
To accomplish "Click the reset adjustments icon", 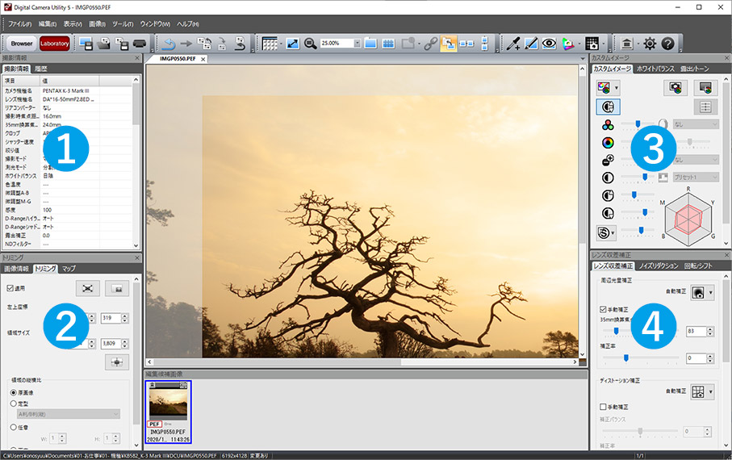I will click(x=240, y=44).
